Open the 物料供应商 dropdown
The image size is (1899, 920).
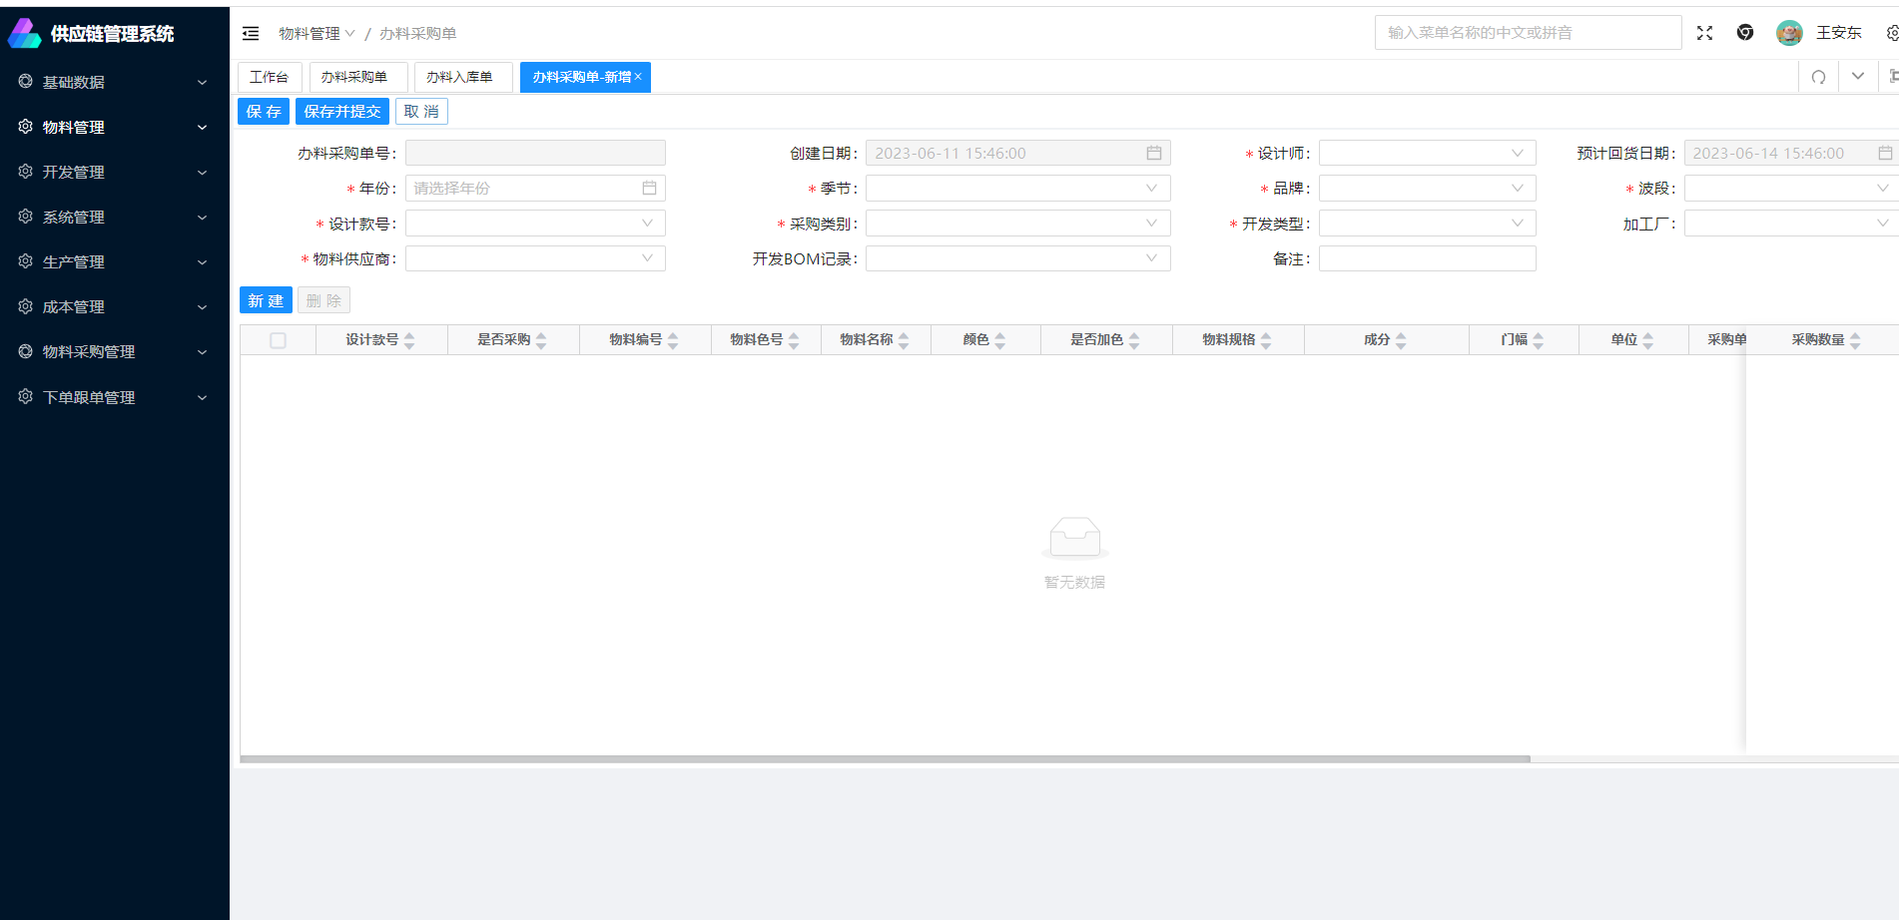[x=535, y=259]
